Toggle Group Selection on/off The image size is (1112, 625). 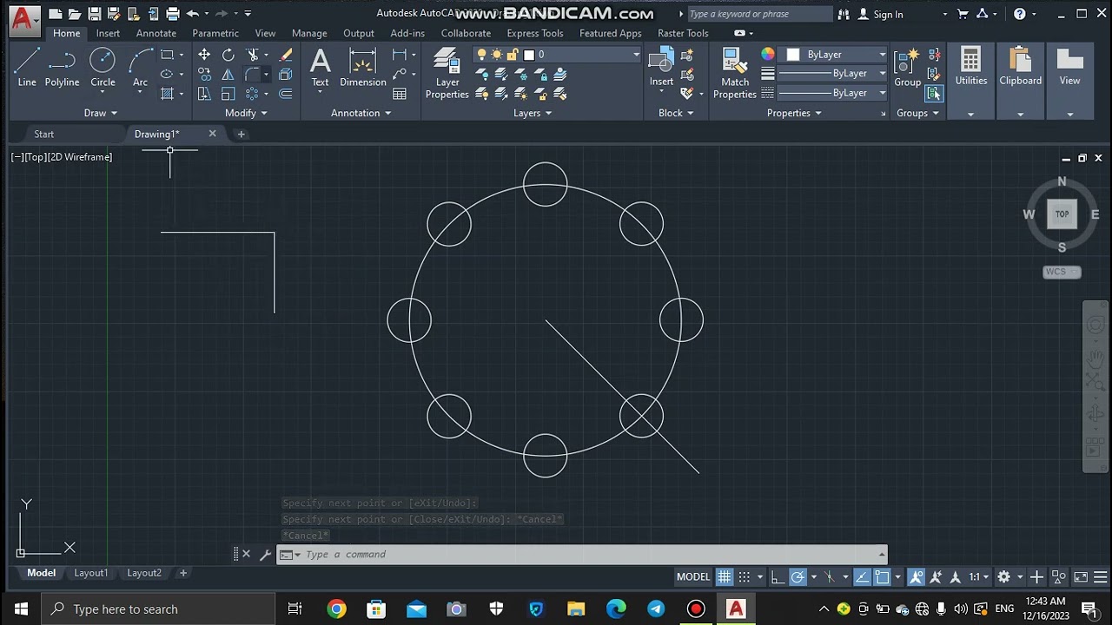click(x=934, y=93)
